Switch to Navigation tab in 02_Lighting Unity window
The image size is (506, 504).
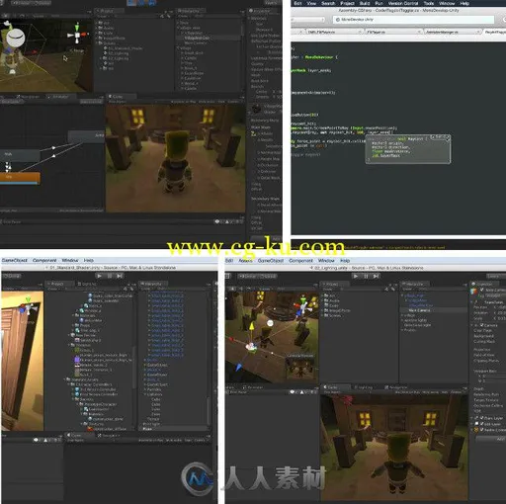(x=396, y=387)
